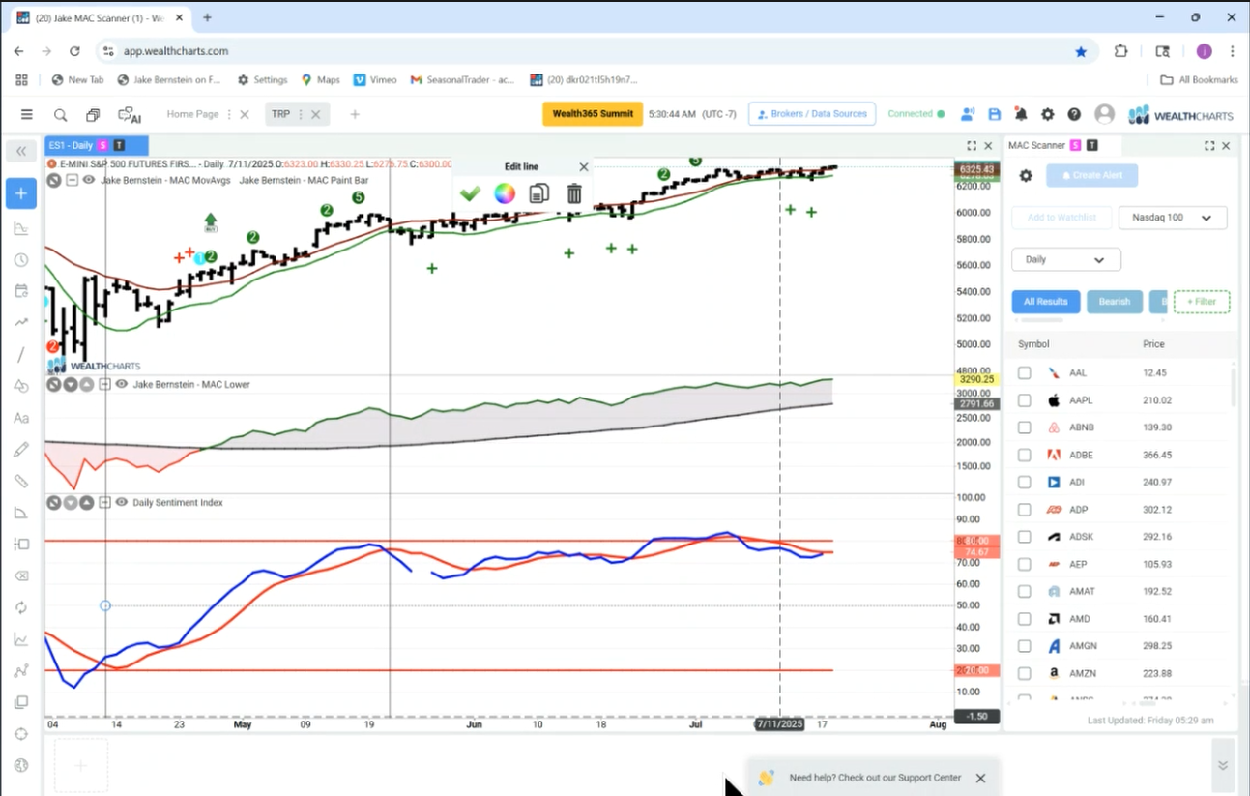
Task: Click the blue plus add button in left toolbar
Action: coord(21,193)
